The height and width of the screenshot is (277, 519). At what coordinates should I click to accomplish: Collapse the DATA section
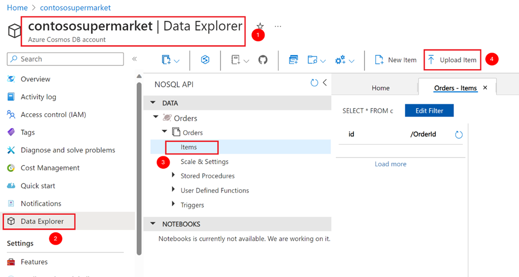tap(153, 103)
